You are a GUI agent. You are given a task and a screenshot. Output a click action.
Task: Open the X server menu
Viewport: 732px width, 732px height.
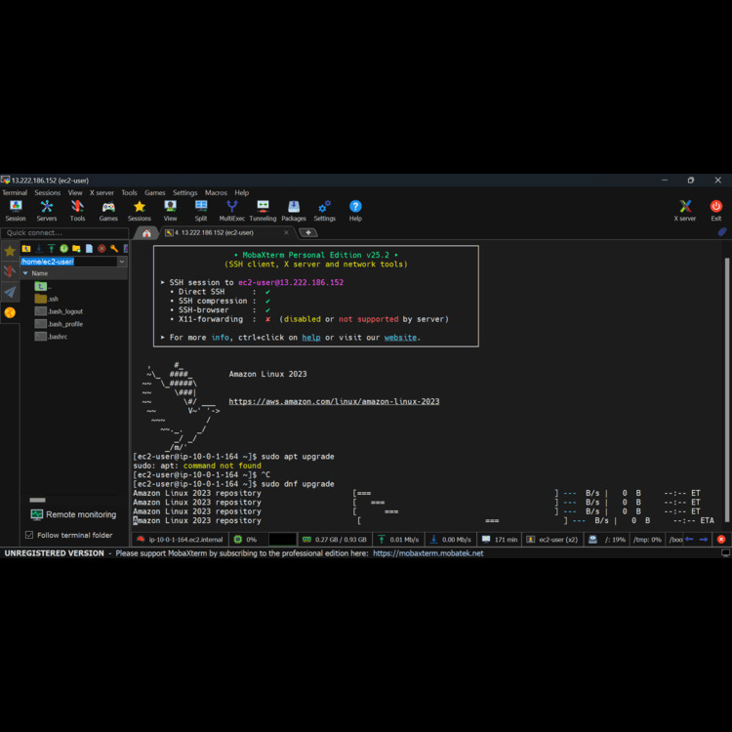point(102,193)
